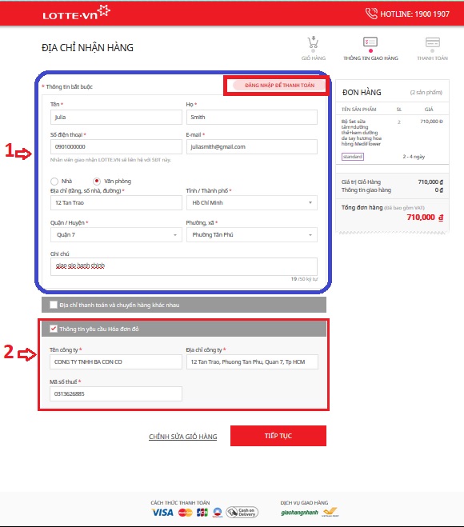Open the Phường, xã dropdown
Screen dimensions: 464x527
tap(251, 234)
